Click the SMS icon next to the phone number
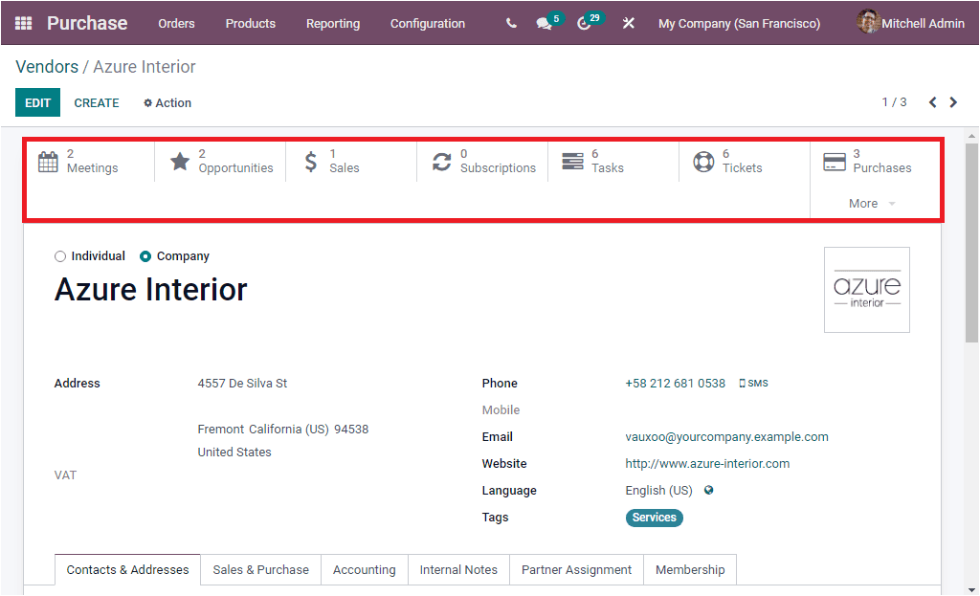 click(753, 383)
